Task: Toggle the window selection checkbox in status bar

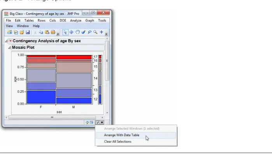Action: (98, 123)
